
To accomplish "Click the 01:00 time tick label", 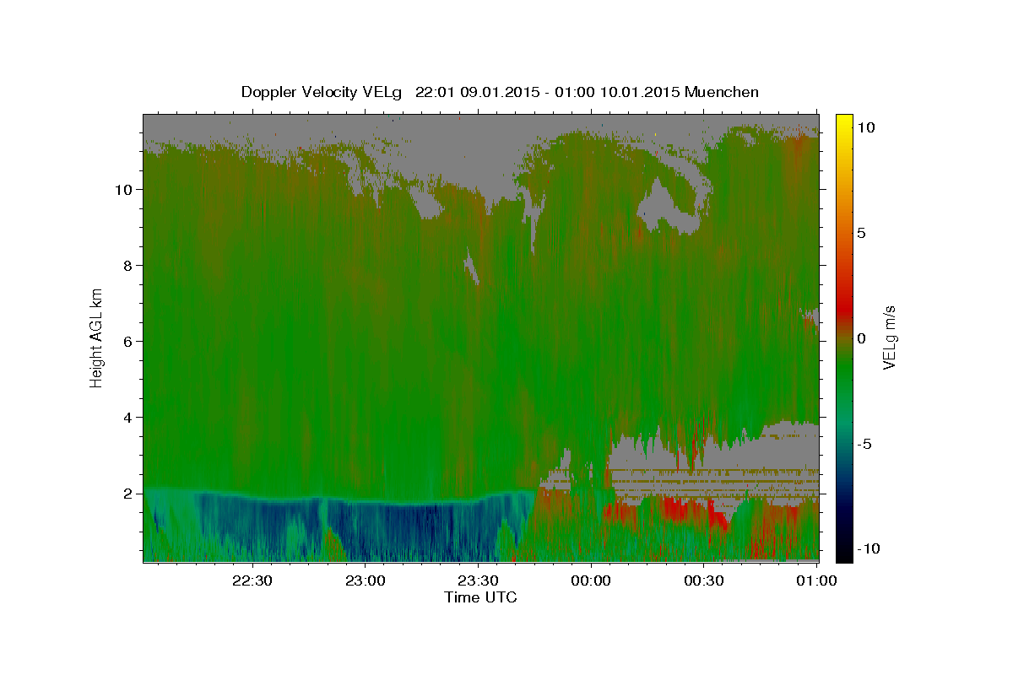I will click(x=816, y=580).
